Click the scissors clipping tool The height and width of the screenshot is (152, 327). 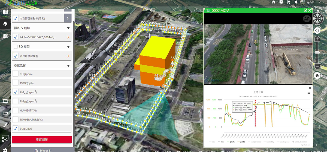click(x=5, y=139)
